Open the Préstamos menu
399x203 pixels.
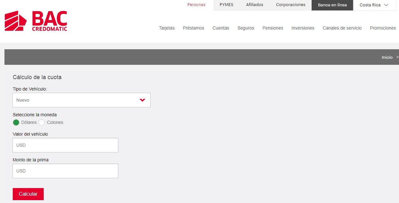pos(193,28)
